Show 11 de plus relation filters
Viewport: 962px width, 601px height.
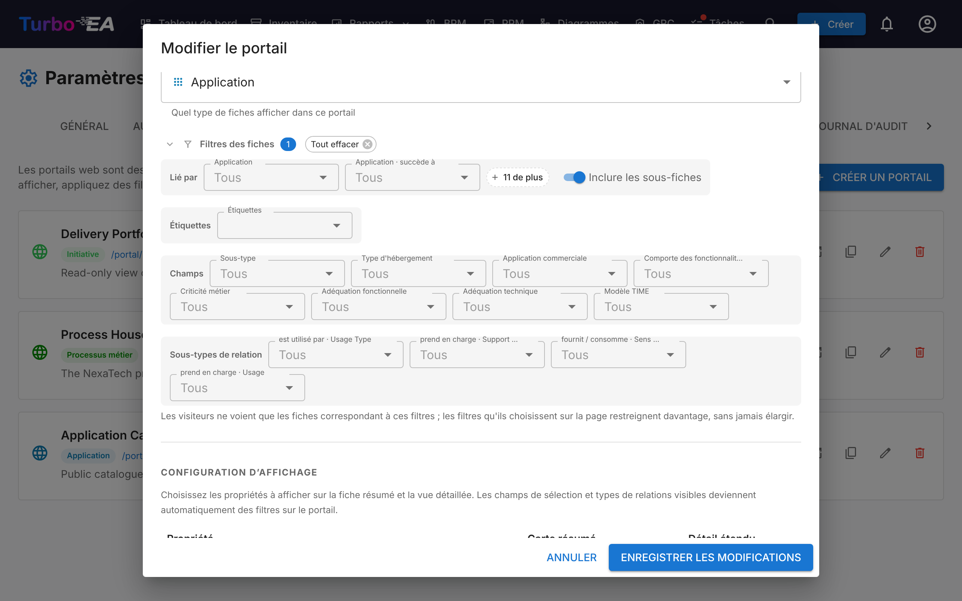517,177
